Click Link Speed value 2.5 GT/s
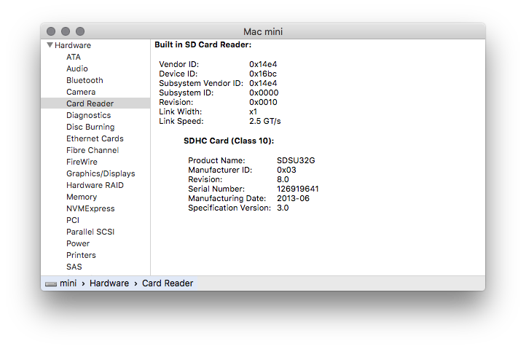Image resolution: width=526 pixels, height=349 pixels. pos(265,121)
